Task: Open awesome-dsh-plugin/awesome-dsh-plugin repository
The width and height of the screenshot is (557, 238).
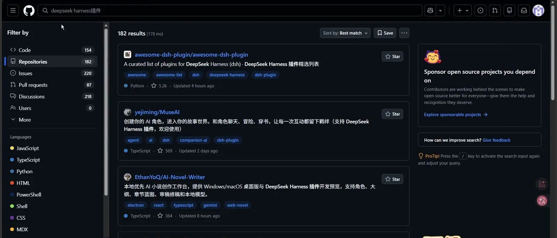Action: coord(191,55)
